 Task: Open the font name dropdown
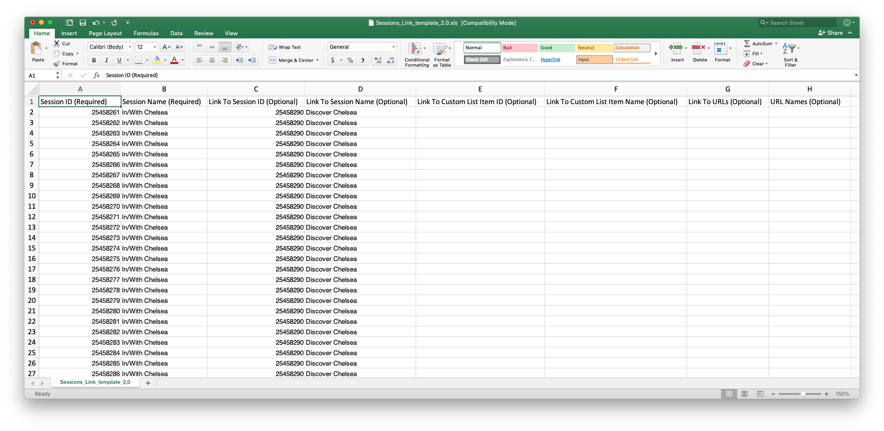pyautogui.click(x=129, y=47)
